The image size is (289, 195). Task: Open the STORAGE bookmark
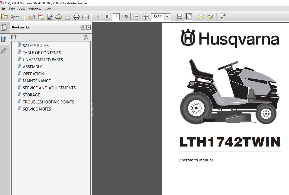pos(31,95)
